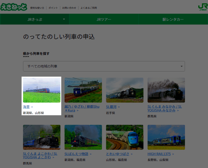Open ポイント link in header
The height and width of the screenshot is (168, 208).
(x=53, y=8)
